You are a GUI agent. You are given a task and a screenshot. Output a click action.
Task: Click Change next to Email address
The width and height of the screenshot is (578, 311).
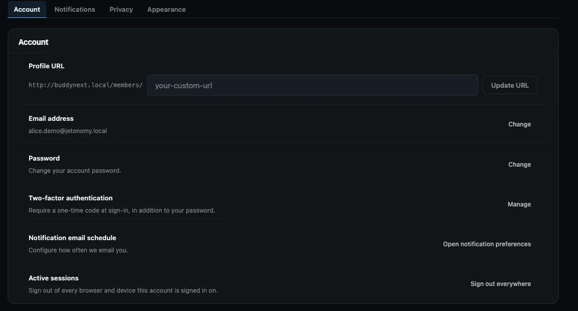519,124
